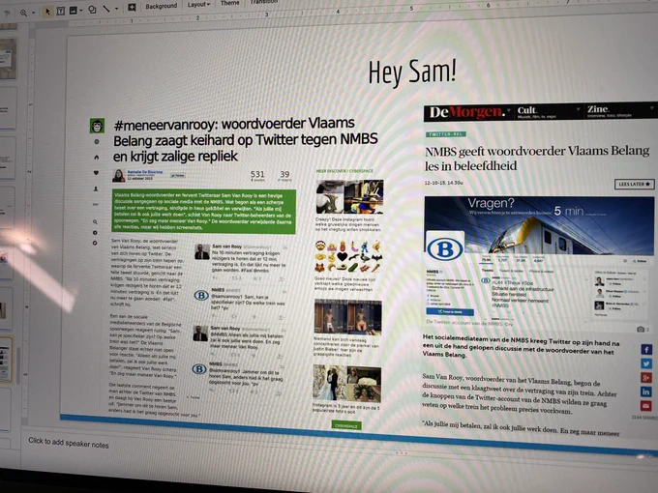Click into the speaker notes field
Image resolution: width=658 pixels, height=493 pixels.
(69, 444)
